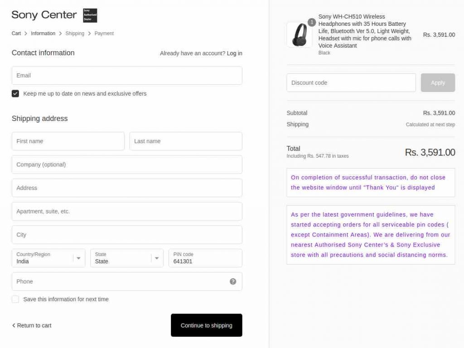The height and width of the screenshot is (348, 464).
Task: Select Information breadcrumb step
Action: (x=43, y=34)
